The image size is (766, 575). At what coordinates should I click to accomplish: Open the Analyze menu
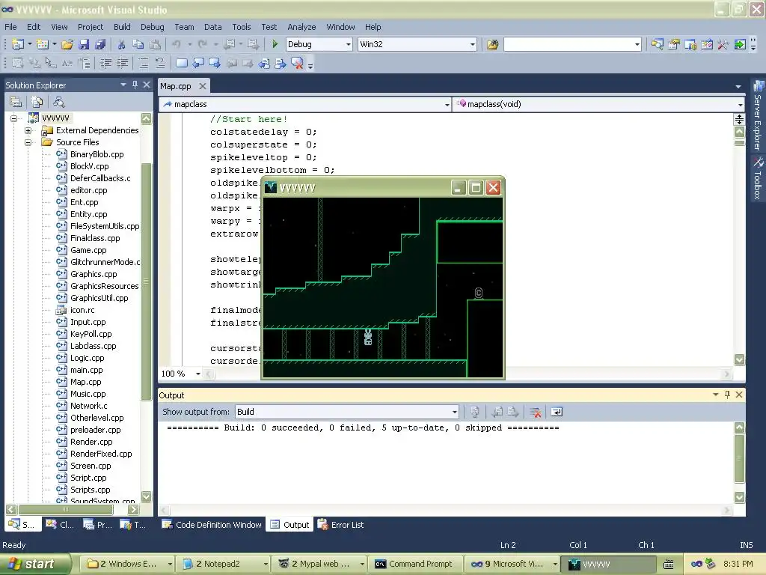(301, 27)
